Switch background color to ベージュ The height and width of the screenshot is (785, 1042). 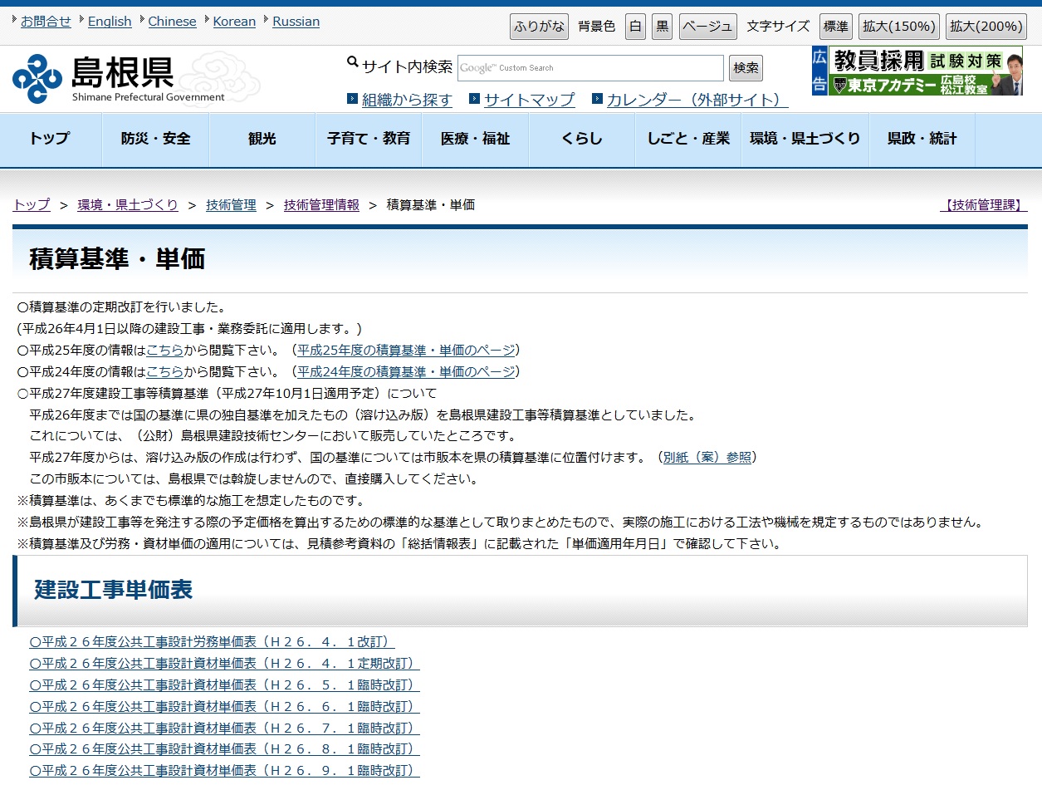(707, 26)
